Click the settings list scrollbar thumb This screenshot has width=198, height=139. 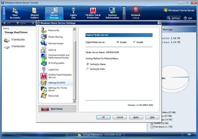[74, 70]
